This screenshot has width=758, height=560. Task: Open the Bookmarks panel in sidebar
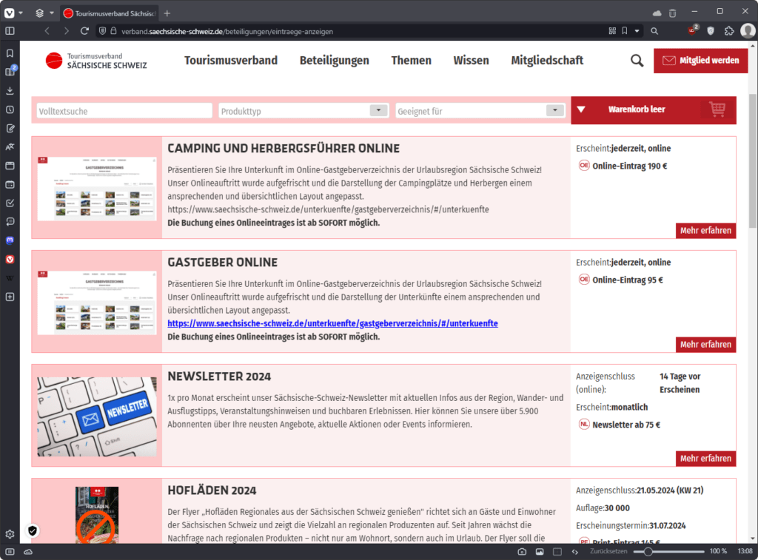[10, 53]
